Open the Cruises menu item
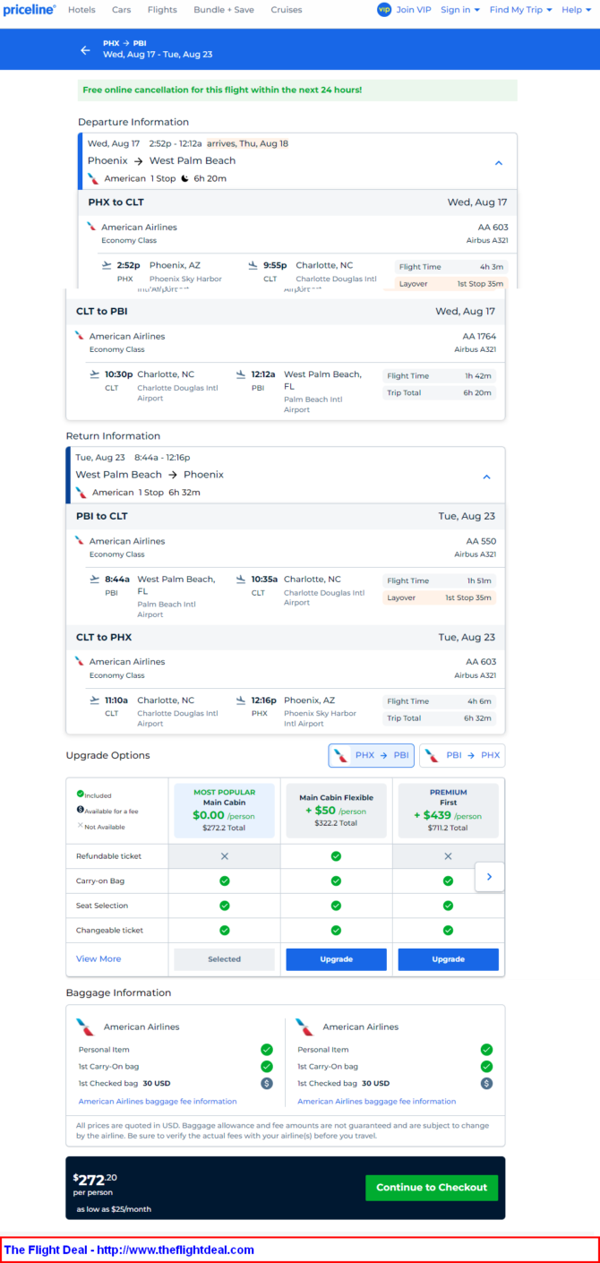The height and width of the screenshot is (1263, 600). tap(287, 10)
